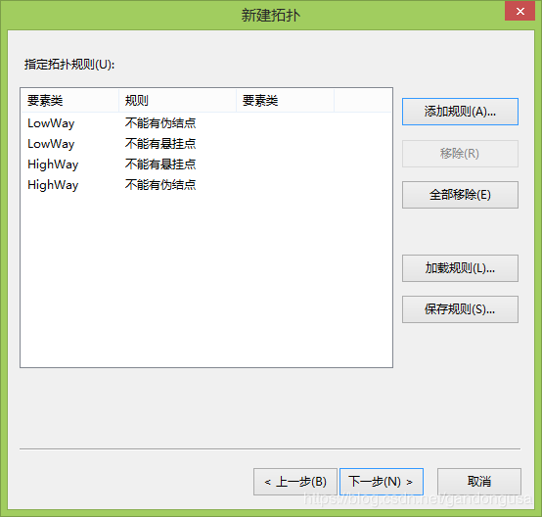
Task: Select HighWay row with 不能有伪结点
Action: [206, 185]
